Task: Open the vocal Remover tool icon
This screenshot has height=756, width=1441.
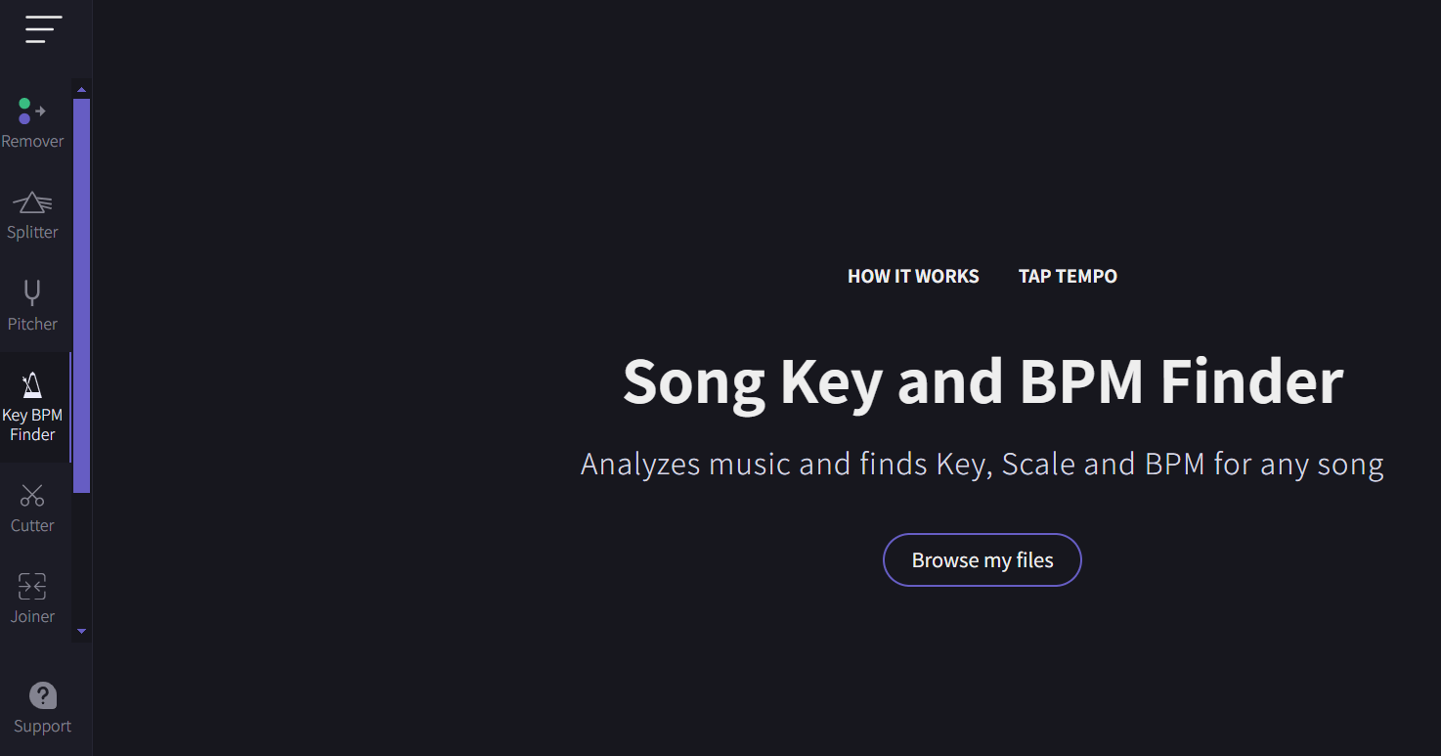Action: click(32, 111)
